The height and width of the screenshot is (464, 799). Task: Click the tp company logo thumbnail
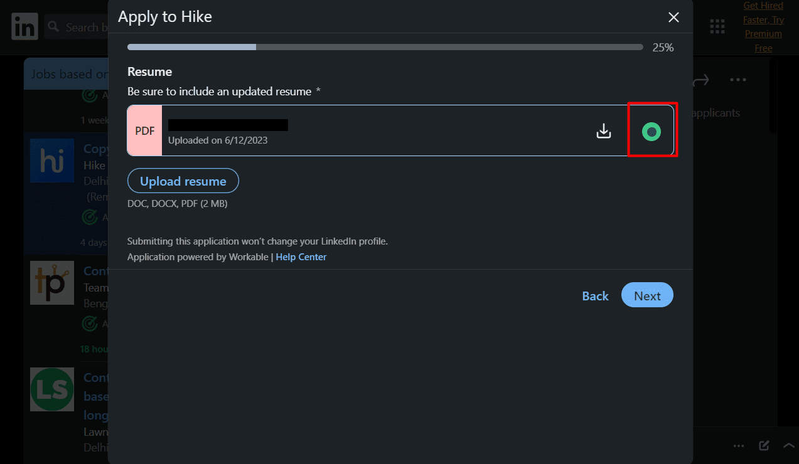52,283
